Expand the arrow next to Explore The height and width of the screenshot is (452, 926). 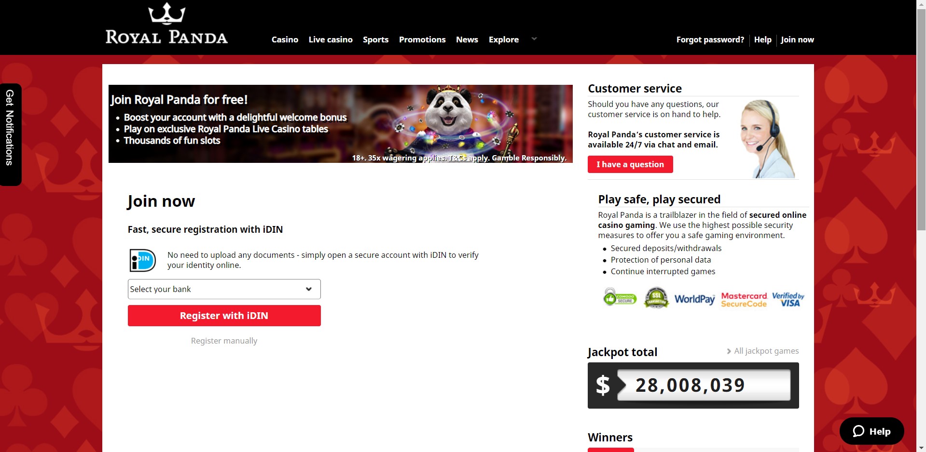tap(534, 39)
